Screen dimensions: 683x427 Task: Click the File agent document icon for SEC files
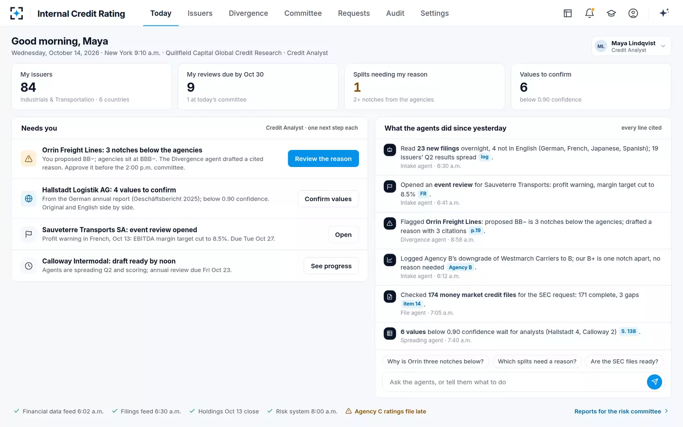click(389, 297)
